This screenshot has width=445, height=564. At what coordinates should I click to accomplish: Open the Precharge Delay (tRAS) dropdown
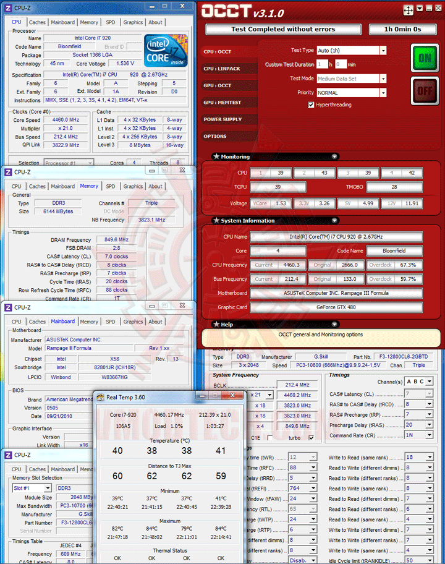(x=430, y=425)
